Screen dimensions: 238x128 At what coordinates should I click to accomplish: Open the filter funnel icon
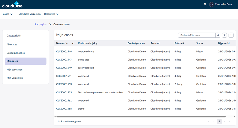tap(224, 35)
